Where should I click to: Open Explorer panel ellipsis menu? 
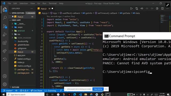click(32, 9)
